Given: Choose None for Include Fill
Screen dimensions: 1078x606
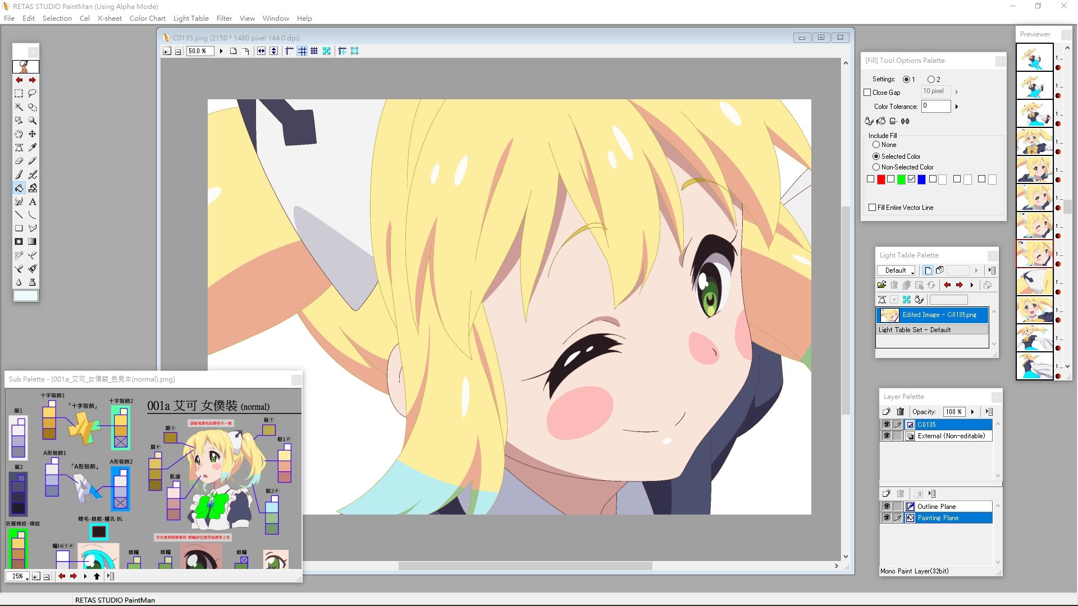Looking at the screenshot, I should pos(876,145).
